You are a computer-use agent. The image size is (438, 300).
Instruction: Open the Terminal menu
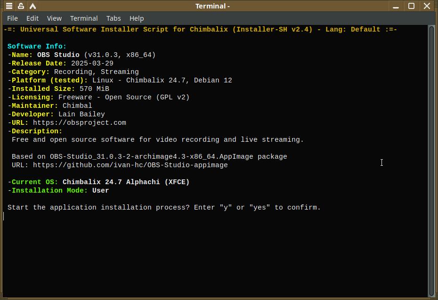(84, 18)
